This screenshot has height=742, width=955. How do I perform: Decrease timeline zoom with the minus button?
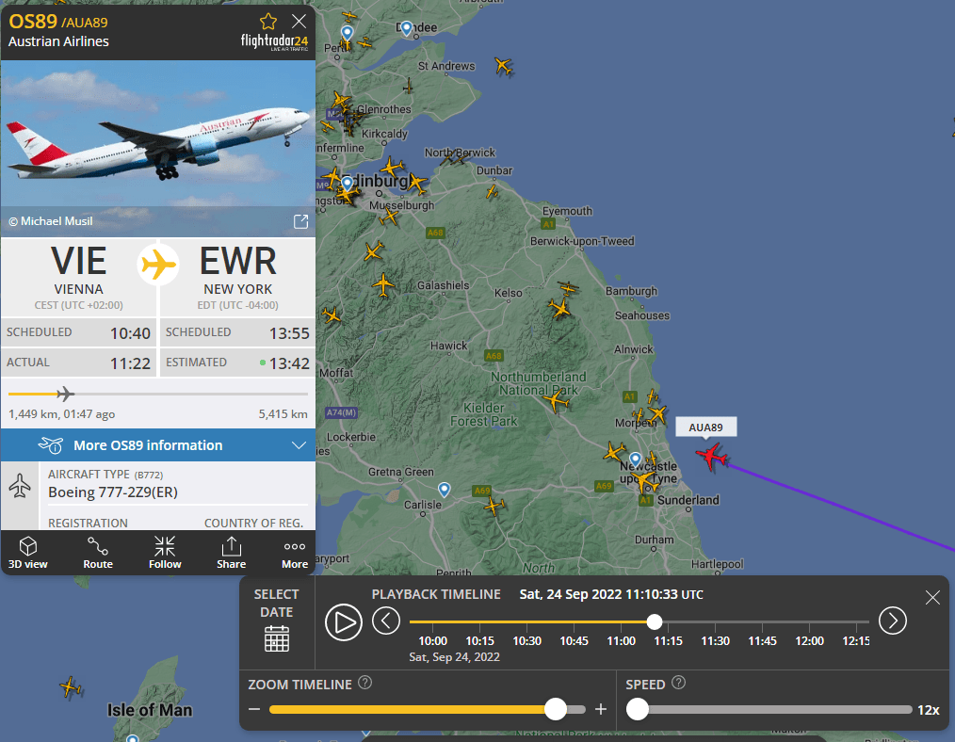click(x=254, y=709)
